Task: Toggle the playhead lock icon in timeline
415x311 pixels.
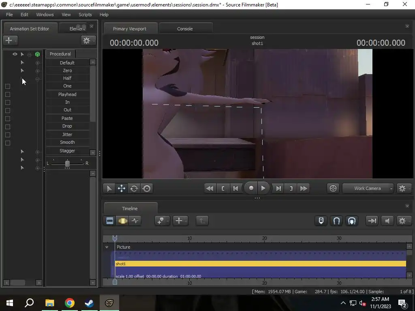Action: 321,221
